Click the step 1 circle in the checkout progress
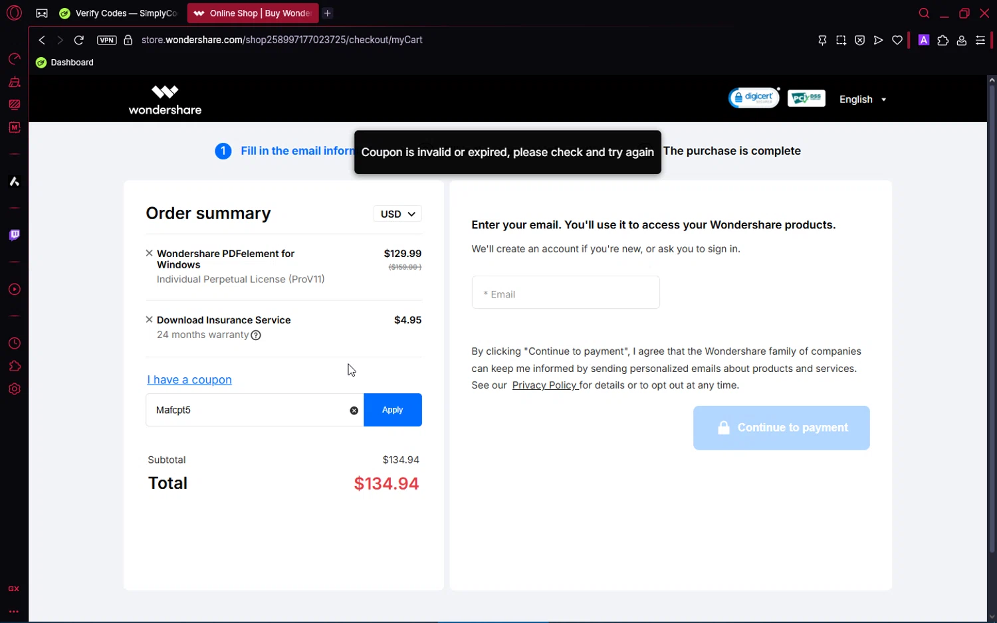997x623 pixels. click(x=223, y=151)
